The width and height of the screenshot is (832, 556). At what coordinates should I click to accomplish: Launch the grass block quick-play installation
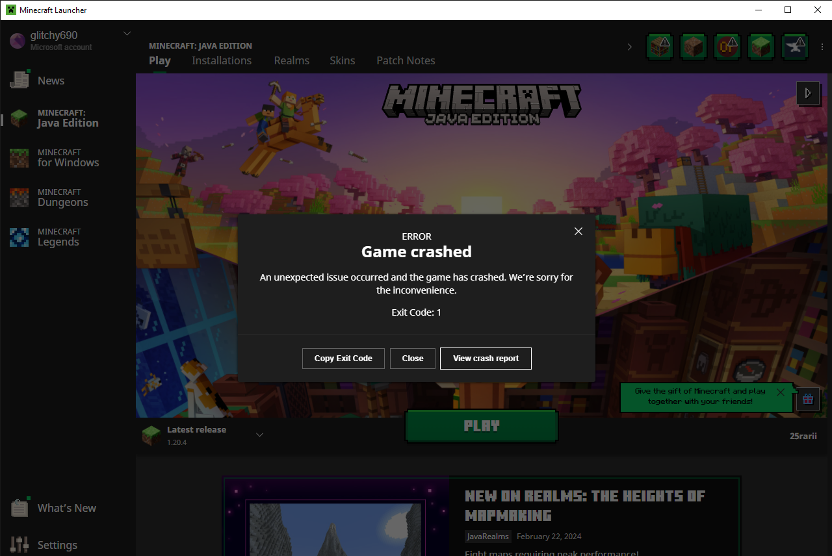click(761, 47)
